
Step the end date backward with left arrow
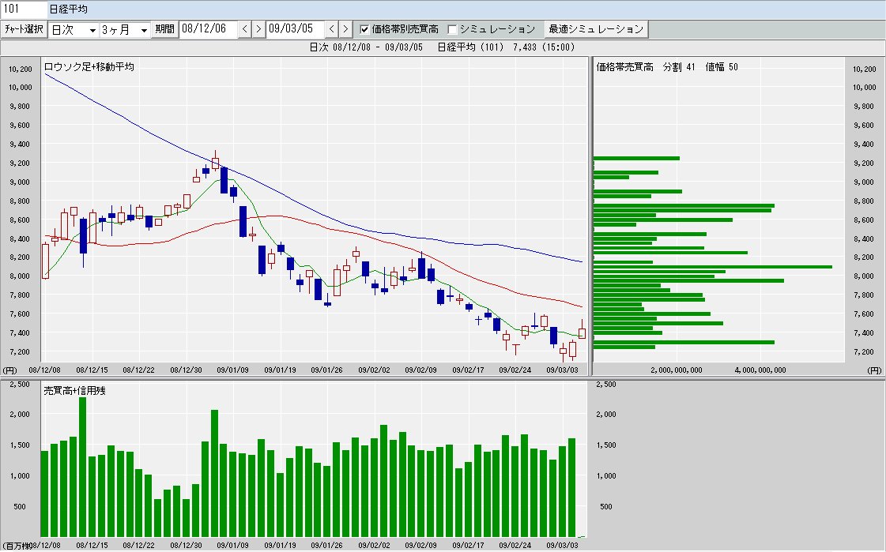click(332, 29)
